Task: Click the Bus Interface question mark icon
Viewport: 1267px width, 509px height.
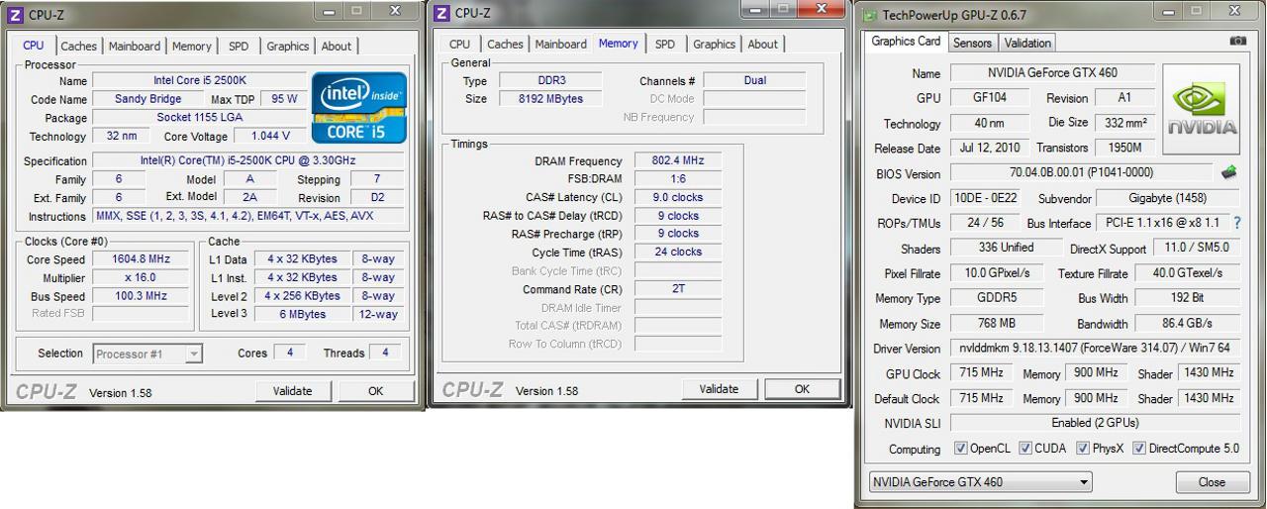Action: [1236, 223]
